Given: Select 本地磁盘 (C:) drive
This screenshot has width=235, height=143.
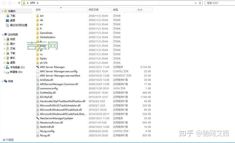Looking at the screenshot, I should (x=17, y=67).
